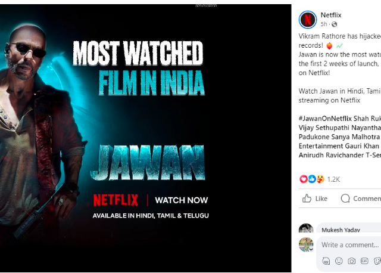Open the 5h post timestamp
Viewport: 381px width, 273px height.
(x=324, y=24)
